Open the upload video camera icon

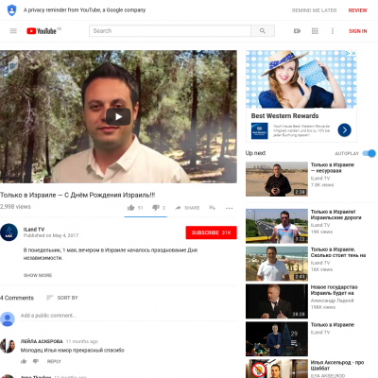click(297, 31)
